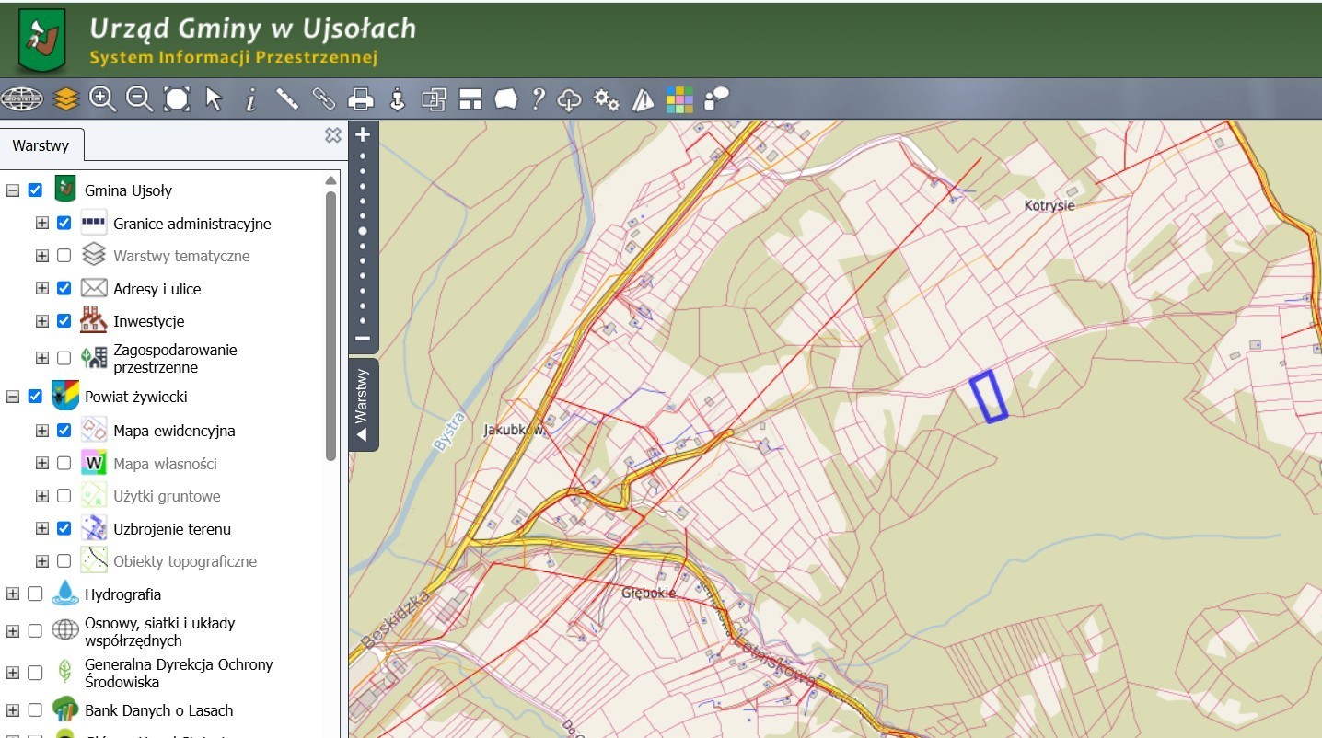Image resolution: width=1322 pixels, height=738 pixels.
Task: Click the mirrored triangles icon
Action: click(x=643, y=98)
